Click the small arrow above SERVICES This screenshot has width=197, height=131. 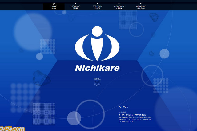pos(97,4)
